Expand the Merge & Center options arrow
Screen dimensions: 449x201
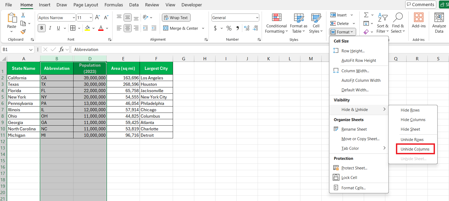pyautogui.click(x=203, y=28)
